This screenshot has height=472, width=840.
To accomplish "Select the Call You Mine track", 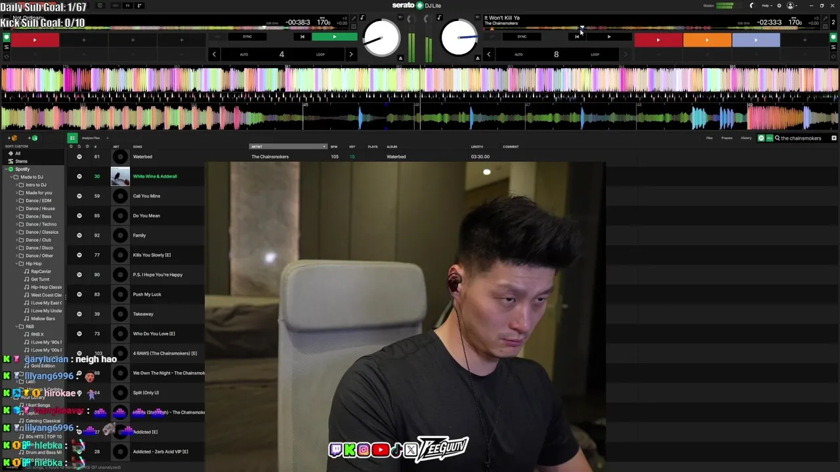I will 146,196.
